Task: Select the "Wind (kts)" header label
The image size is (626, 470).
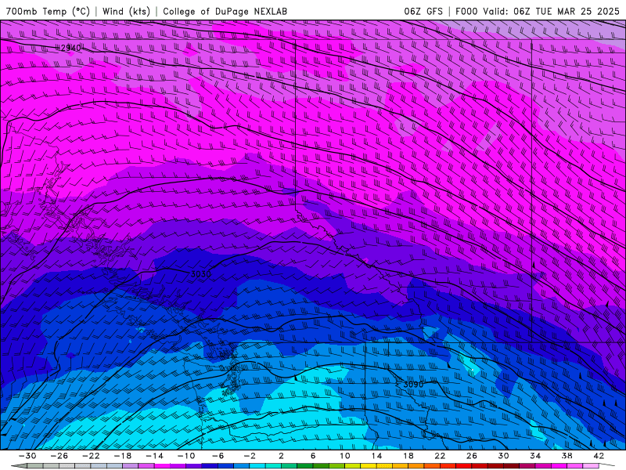Action: (126, 11)
